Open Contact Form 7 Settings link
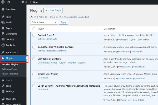The width and height of the screenshot is (158, 105). (42, 39)
